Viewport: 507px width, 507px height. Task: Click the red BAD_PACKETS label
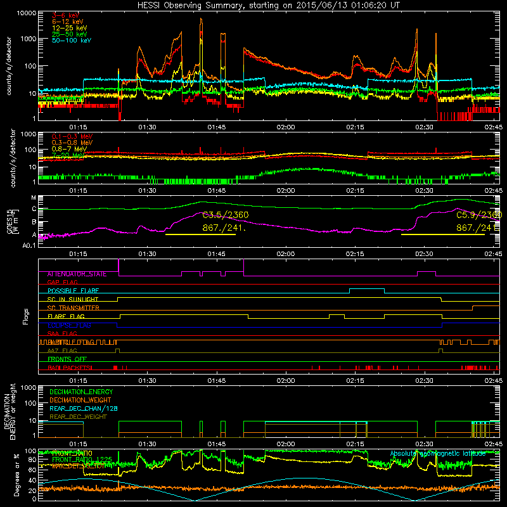[x=70, y=368]
